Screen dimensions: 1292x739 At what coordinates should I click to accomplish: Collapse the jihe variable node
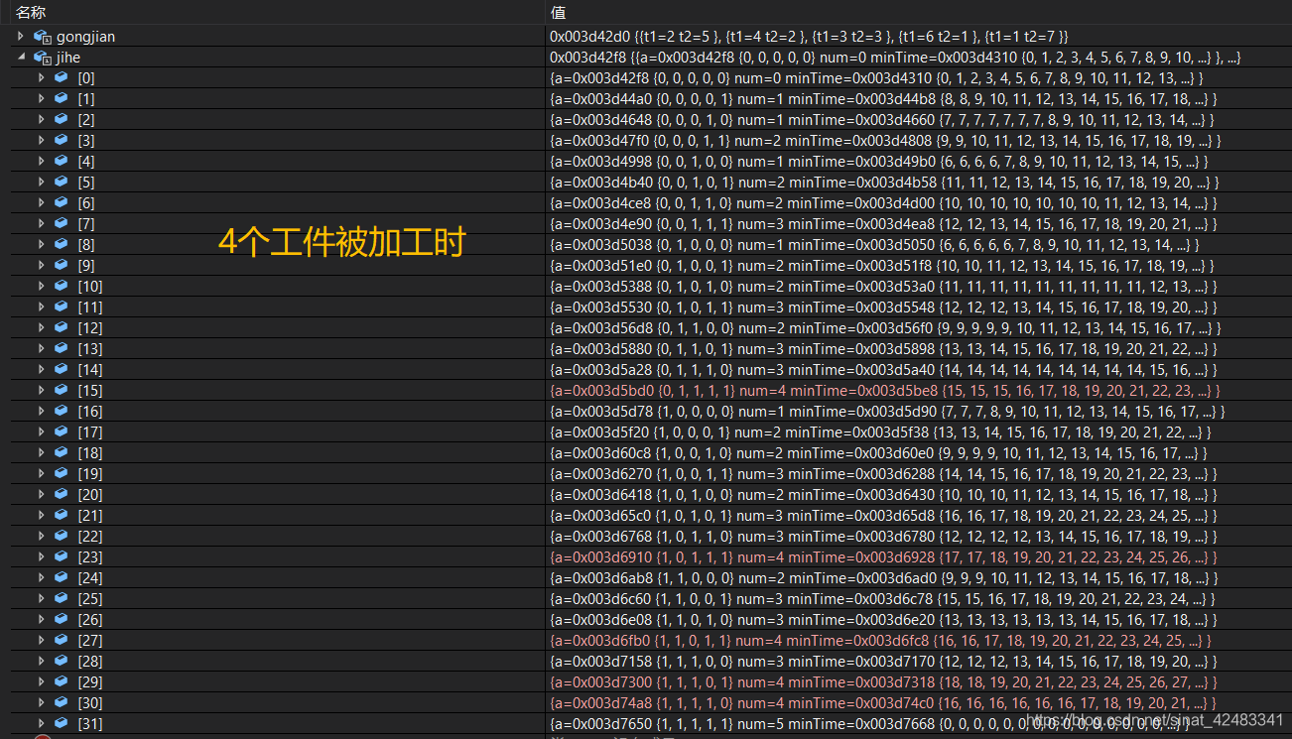click(21, 58)
